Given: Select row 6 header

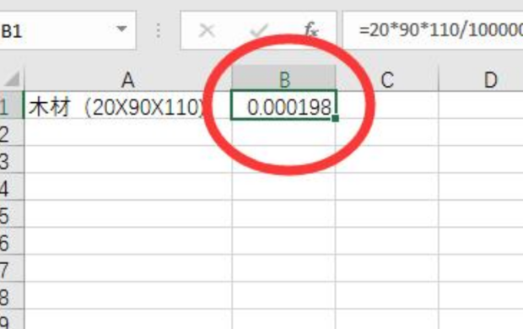Looking at the screenshot, I should [x=12, y=241].
